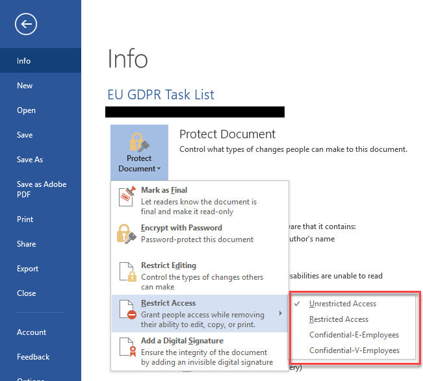Viewport: 423px width, 381px height.
Task: Click the Restrict Access no-entry page icon
Action: [x=128, y=310]
